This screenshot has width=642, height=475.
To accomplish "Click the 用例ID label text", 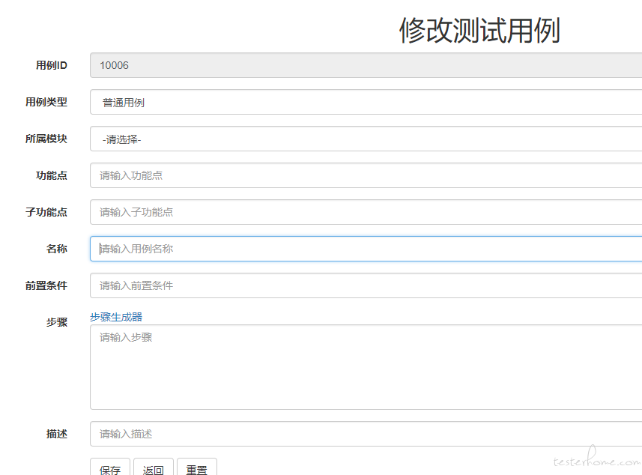I will tap(52, 65).
